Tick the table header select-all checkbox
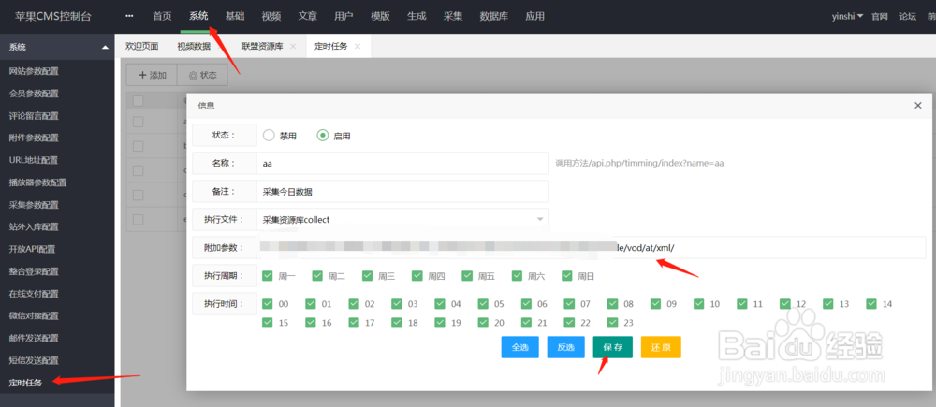 click(138, 101)
